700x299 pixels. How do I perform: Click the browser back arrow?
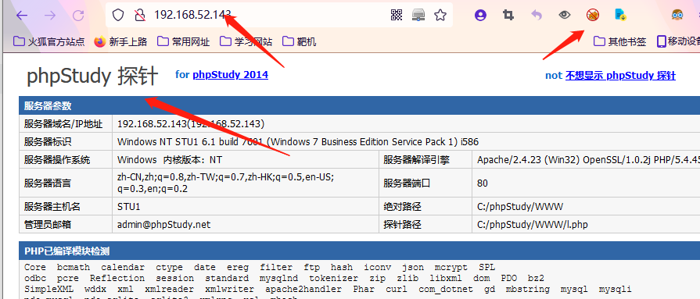click(x=22, y=16)
